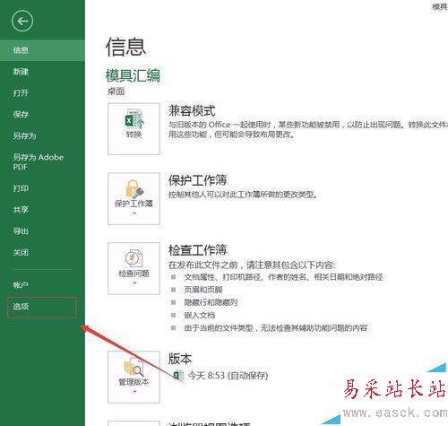Image resolution: width=448 pixels, height=426 pixels.
Task: Click the 页眉和页脚 list entry
Action: 203,290
